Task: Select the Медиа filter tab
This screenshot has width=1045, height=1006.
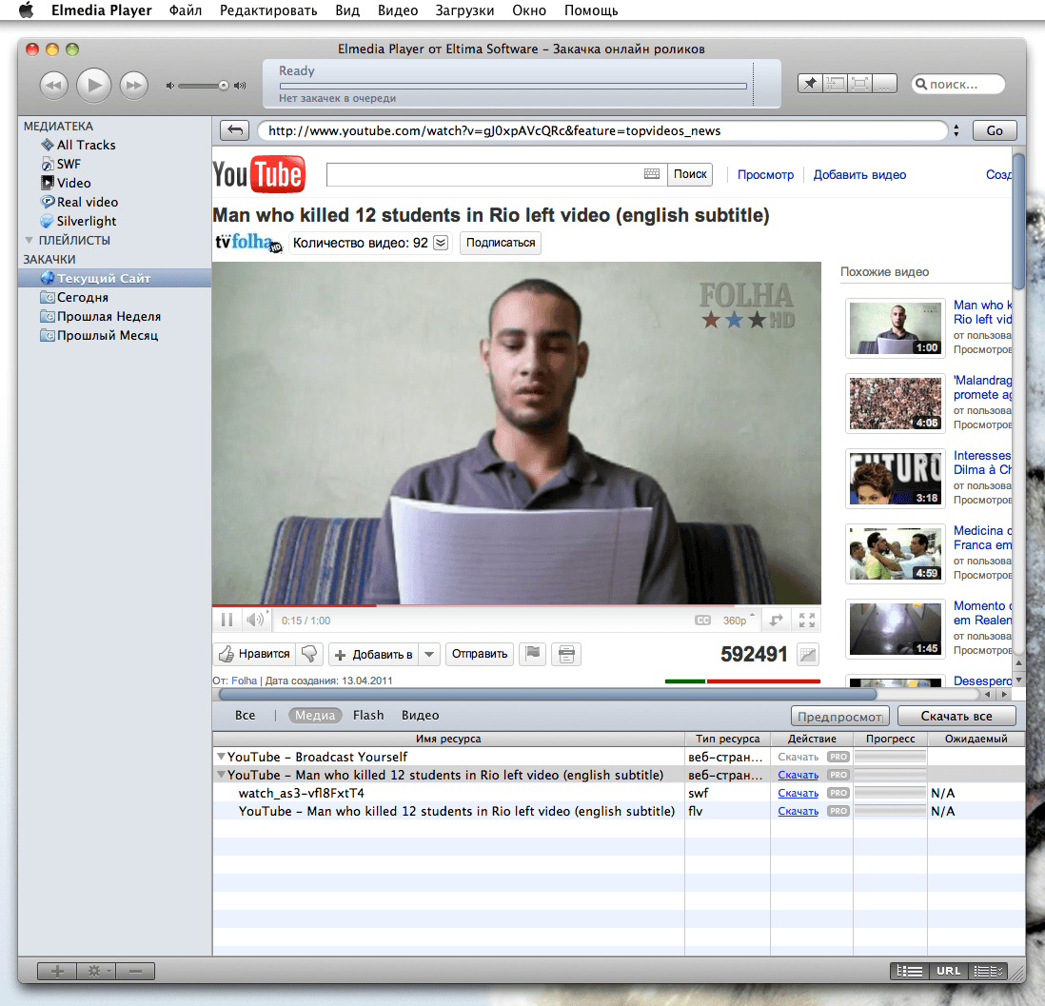Action: [x=315, y=716]
